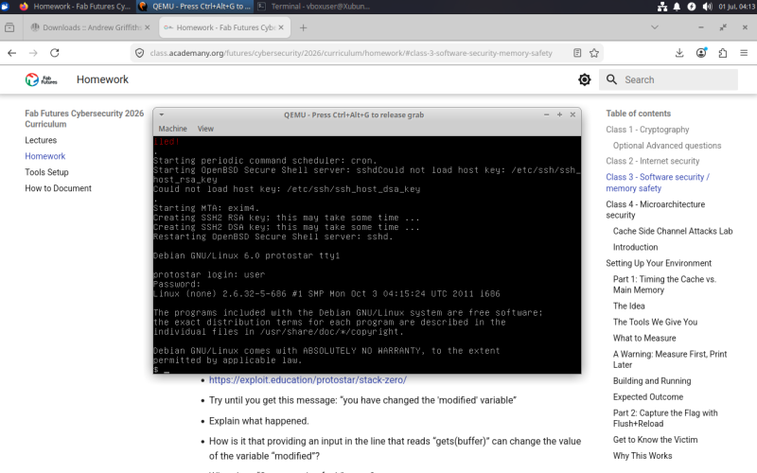This screenshot has width=757, height=473.
Task: Jump to Class 1 - Cryptography
Action: [x=647, y=130]
